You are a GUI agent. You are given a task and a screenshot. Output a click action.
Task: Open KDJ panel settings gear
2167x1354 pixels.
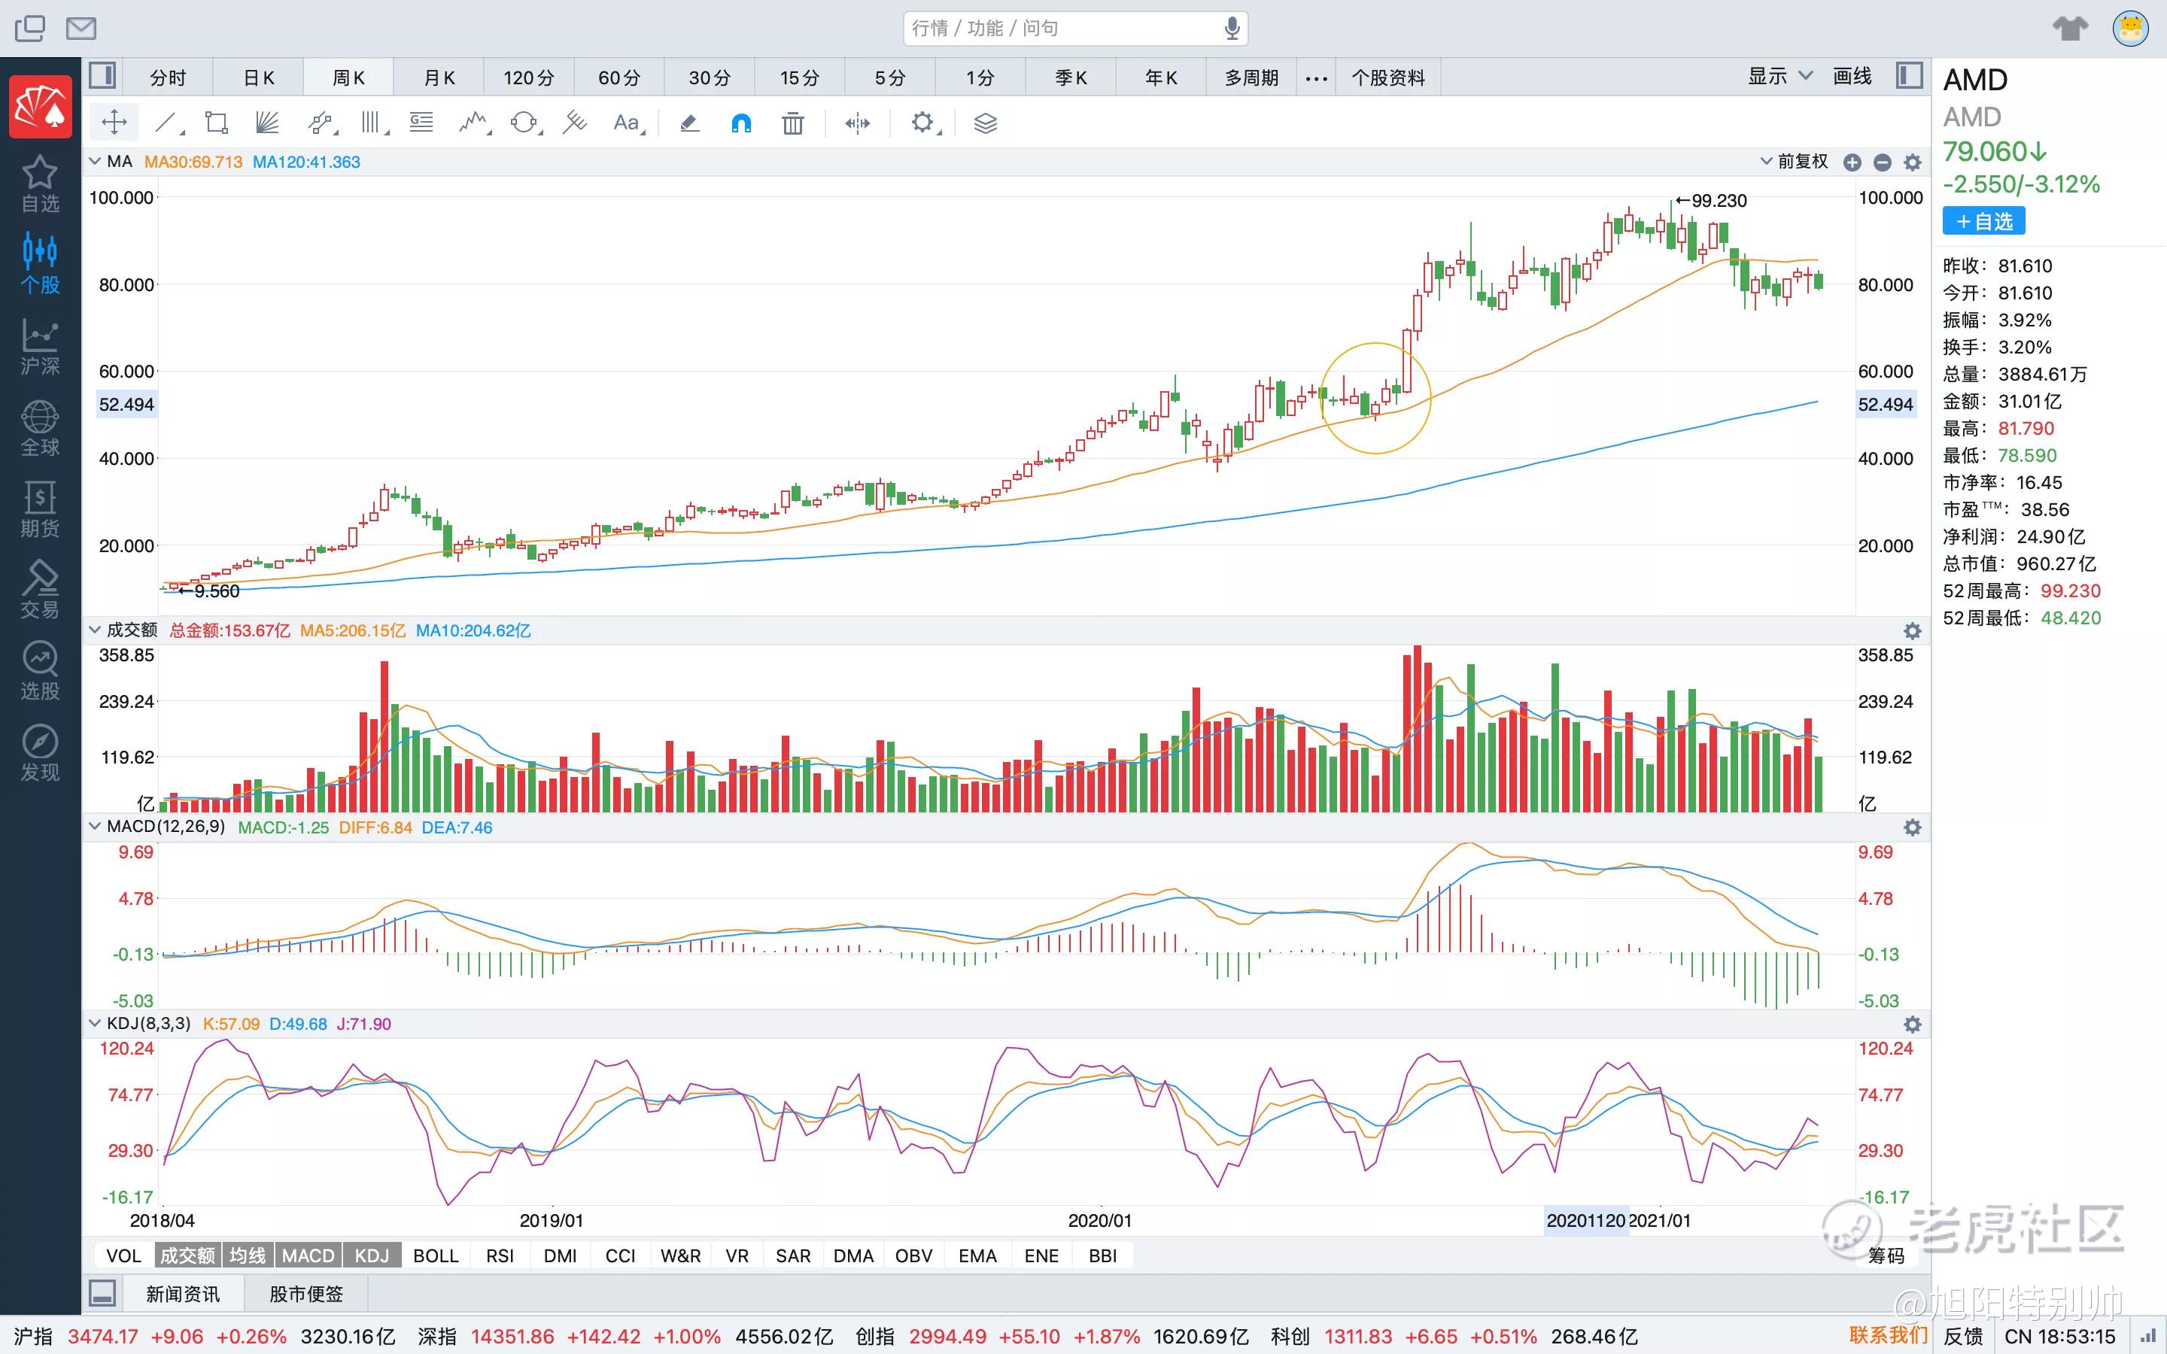click(1913, 1025)
